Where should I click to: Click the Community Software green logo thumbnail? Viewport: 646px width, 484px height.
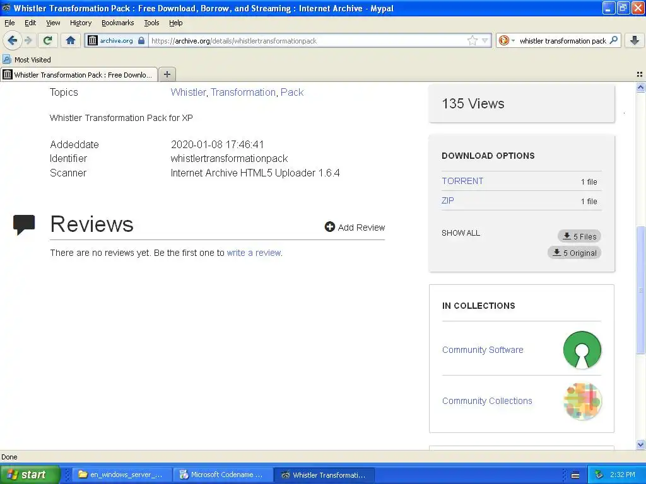582,350
